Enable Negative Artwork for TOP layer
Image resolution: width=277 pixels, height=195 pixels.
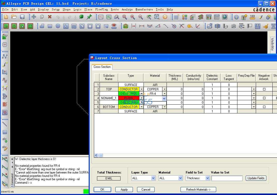(264, 89)
